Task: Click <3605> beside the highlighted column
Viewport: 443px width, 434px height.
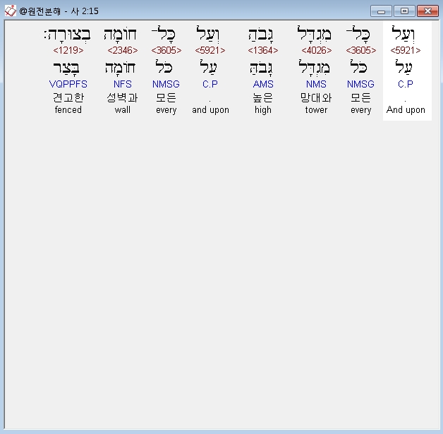Action: pyautogui.click(x=361, y=50)
